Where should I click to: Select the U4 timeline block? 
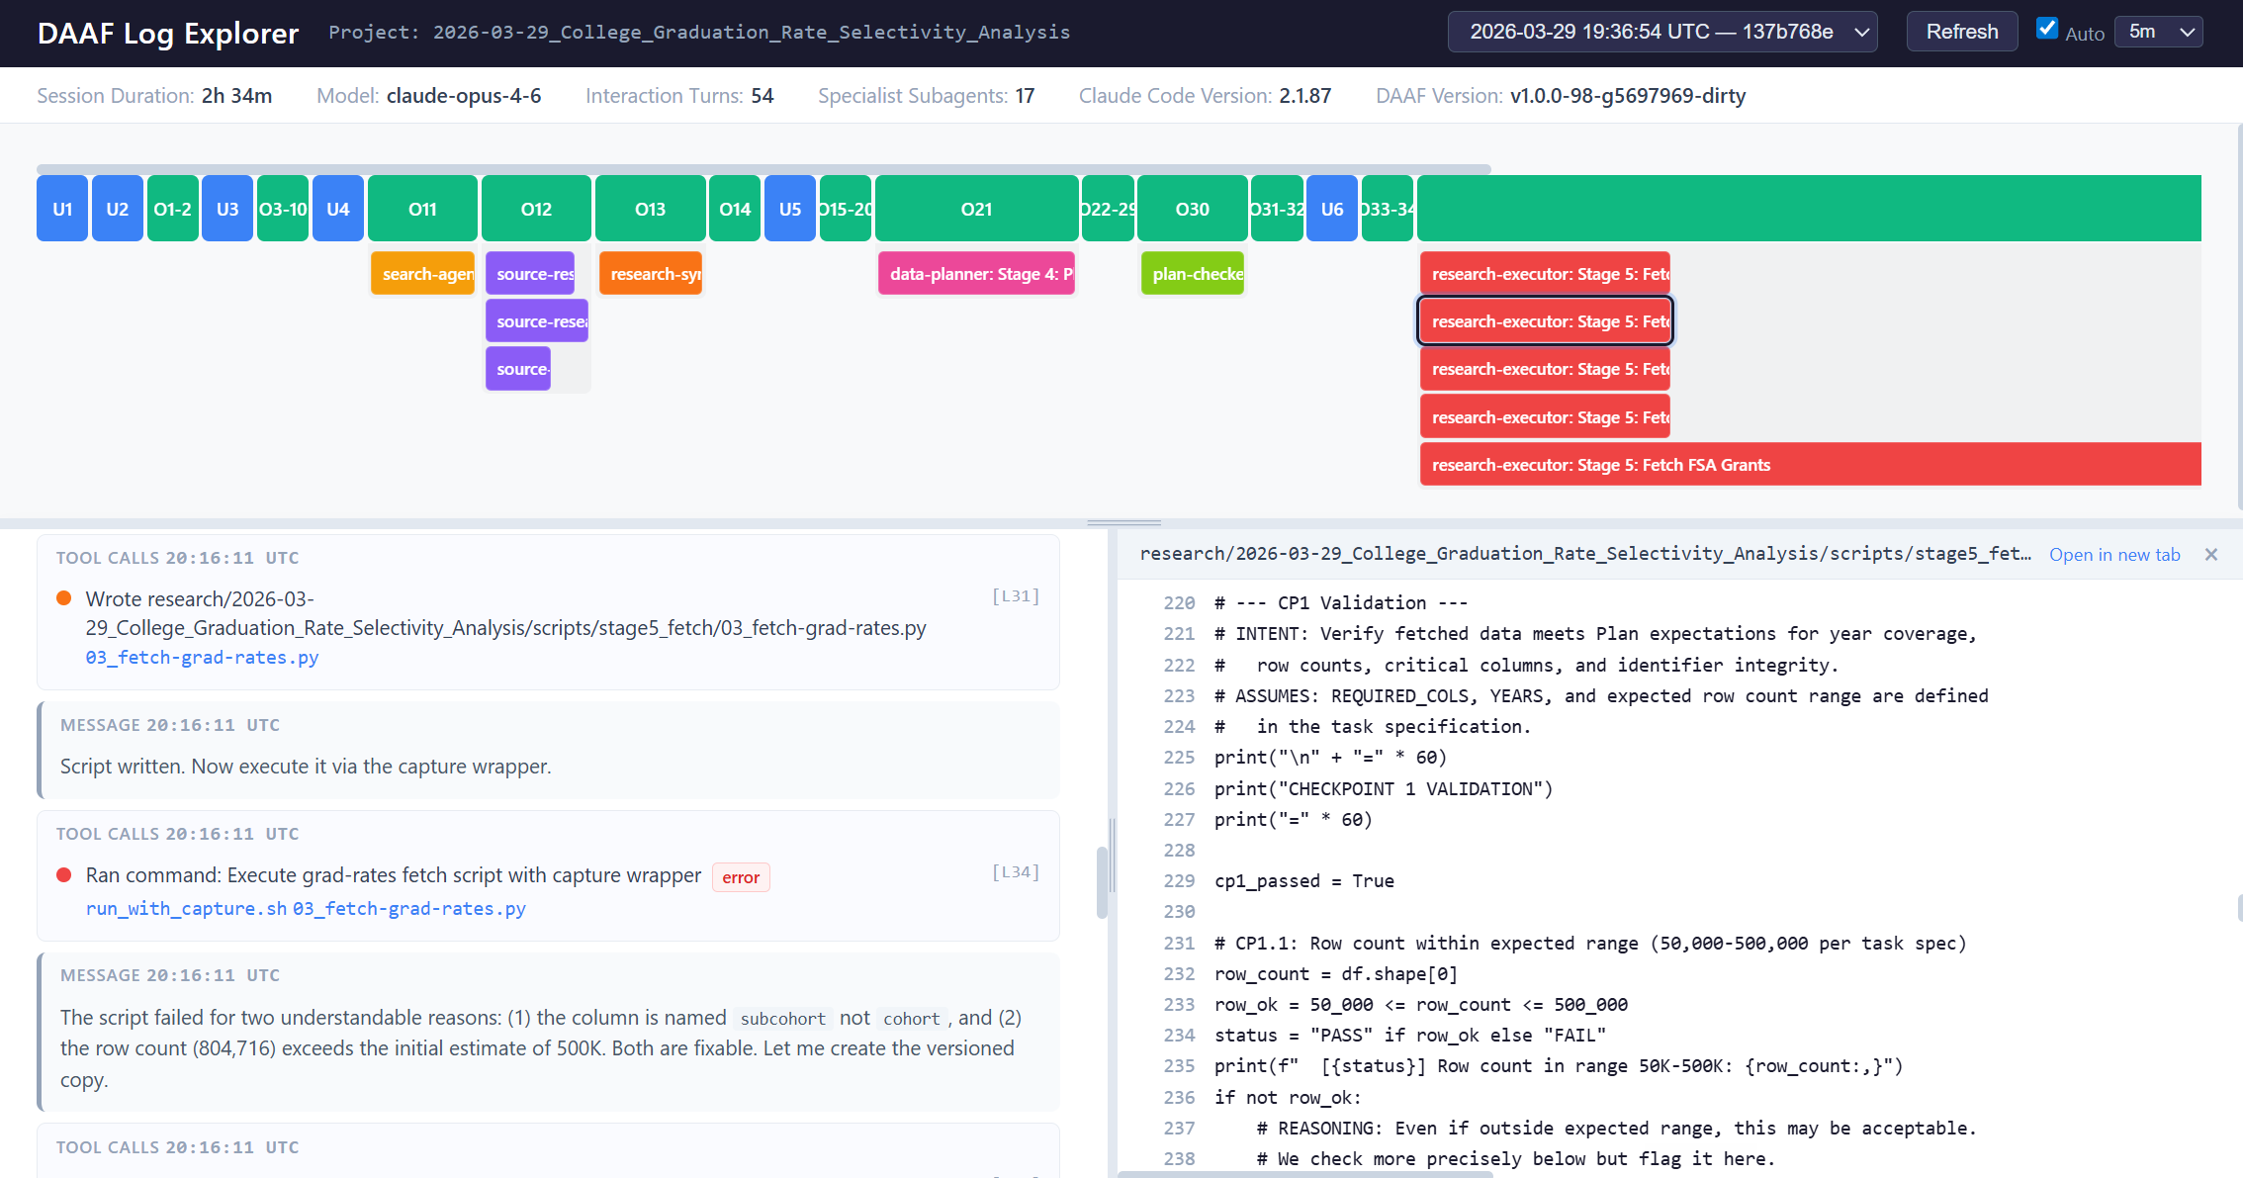coord(338,209)
